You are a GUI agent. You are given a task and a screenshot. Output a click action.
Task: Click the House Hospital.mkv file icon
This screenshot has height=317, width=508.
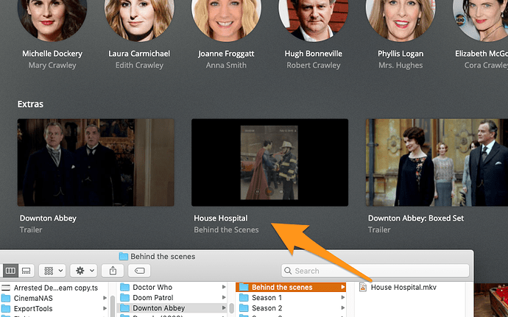363,287
